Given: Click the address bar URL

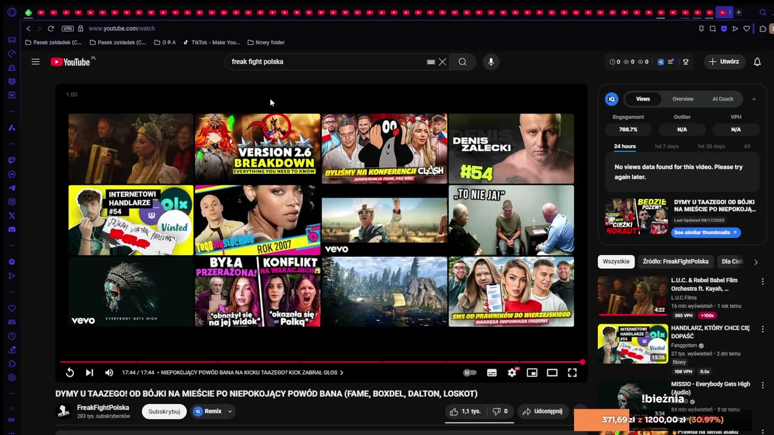Looking at the screenshot, I should (122, 28).
